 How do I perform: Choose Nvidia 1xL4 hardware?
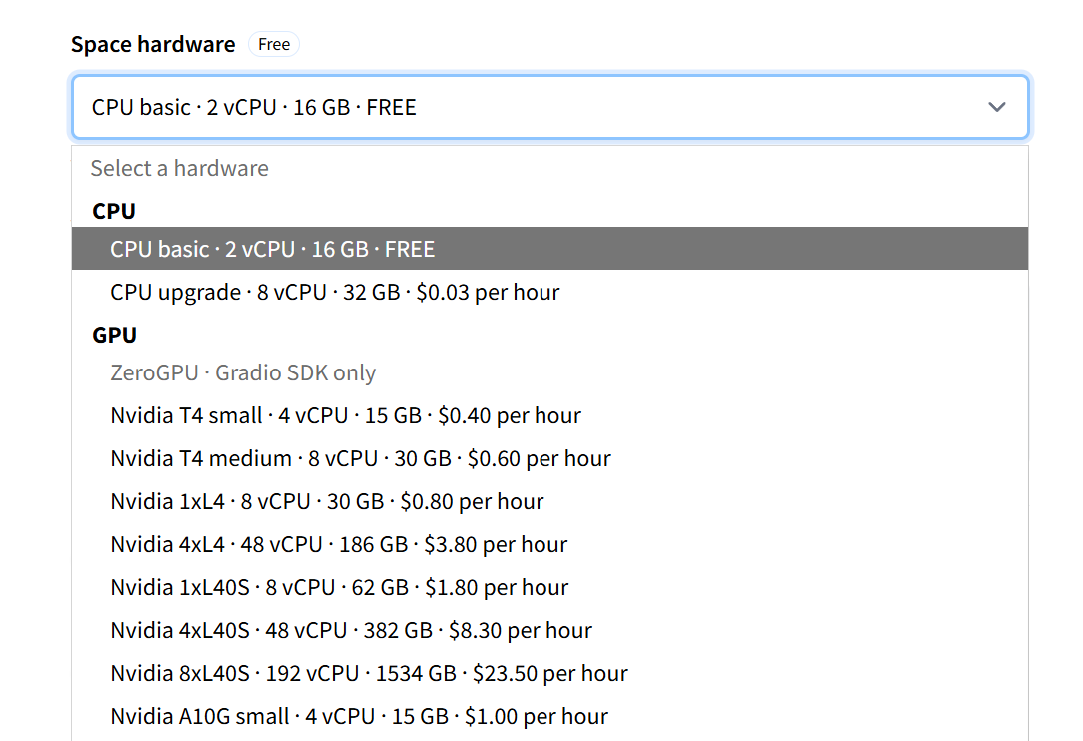[x=327, y=501]
